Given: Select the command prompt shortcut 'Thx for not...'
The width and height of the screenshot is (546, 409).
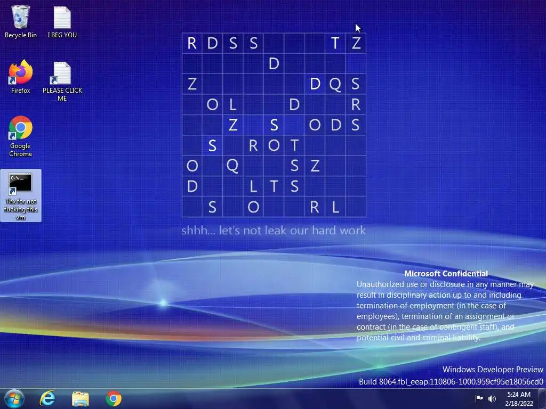Looking at the screenshot, I should click(21, 195).
